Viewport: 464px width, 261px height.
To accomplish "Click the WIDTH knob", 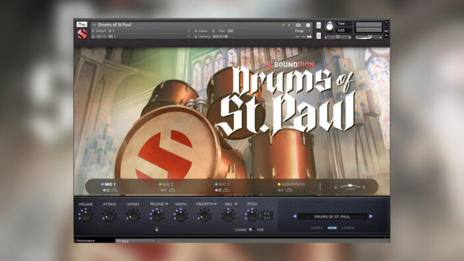I will tap(181, 215).
